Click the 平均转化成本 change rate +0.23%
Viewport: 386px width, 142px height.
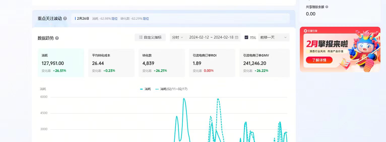(109, 71)
